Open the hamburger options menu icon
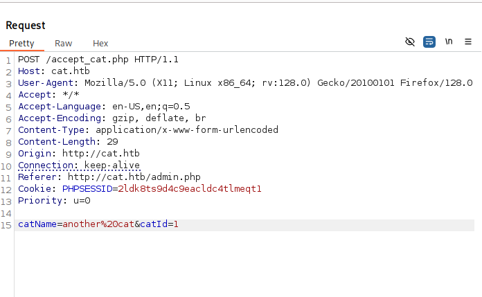This screenshot has width=482, height=297. tap(468, 42)
